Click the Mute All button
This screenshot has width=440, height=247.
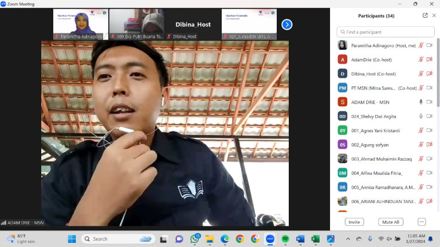(x=390, y=222)
